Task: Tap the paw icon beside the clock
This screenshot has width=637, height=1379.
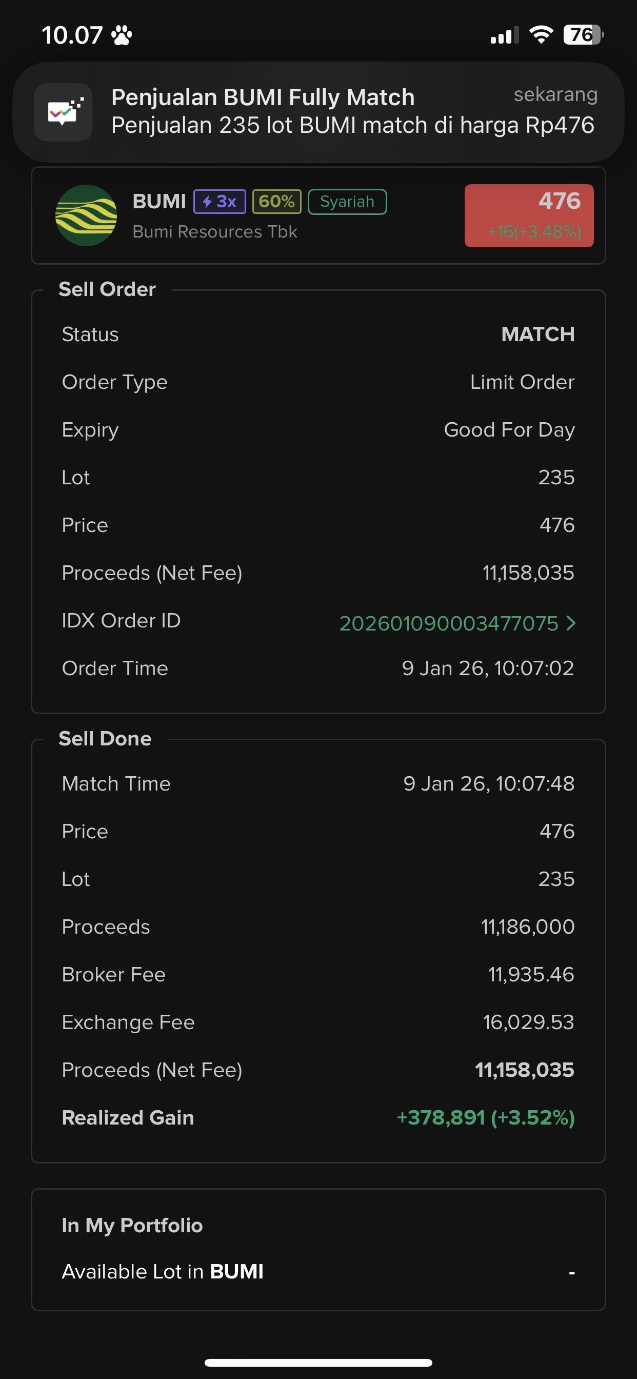Action: 122,36
